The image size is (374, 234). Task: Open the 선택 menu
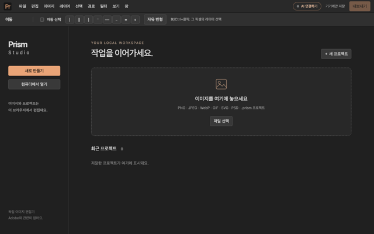(x=79, y=6)
